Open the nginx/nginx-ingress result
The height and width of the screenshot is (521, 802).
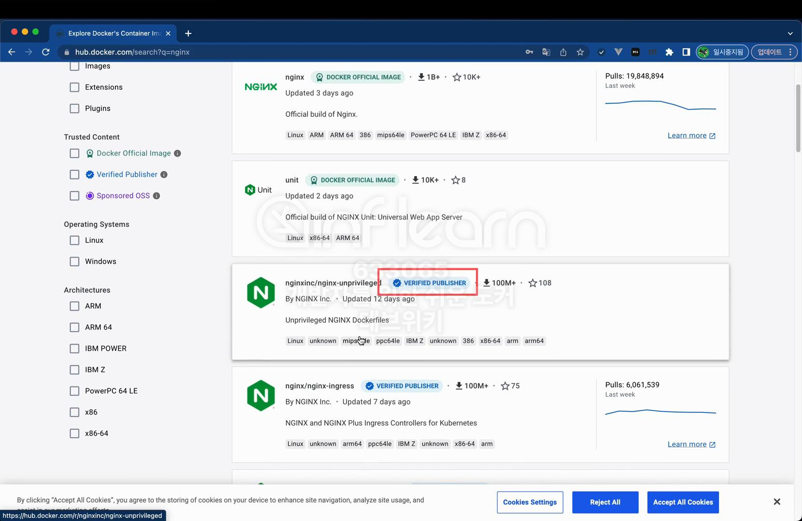pyautogui.click(x=319, y=386)
